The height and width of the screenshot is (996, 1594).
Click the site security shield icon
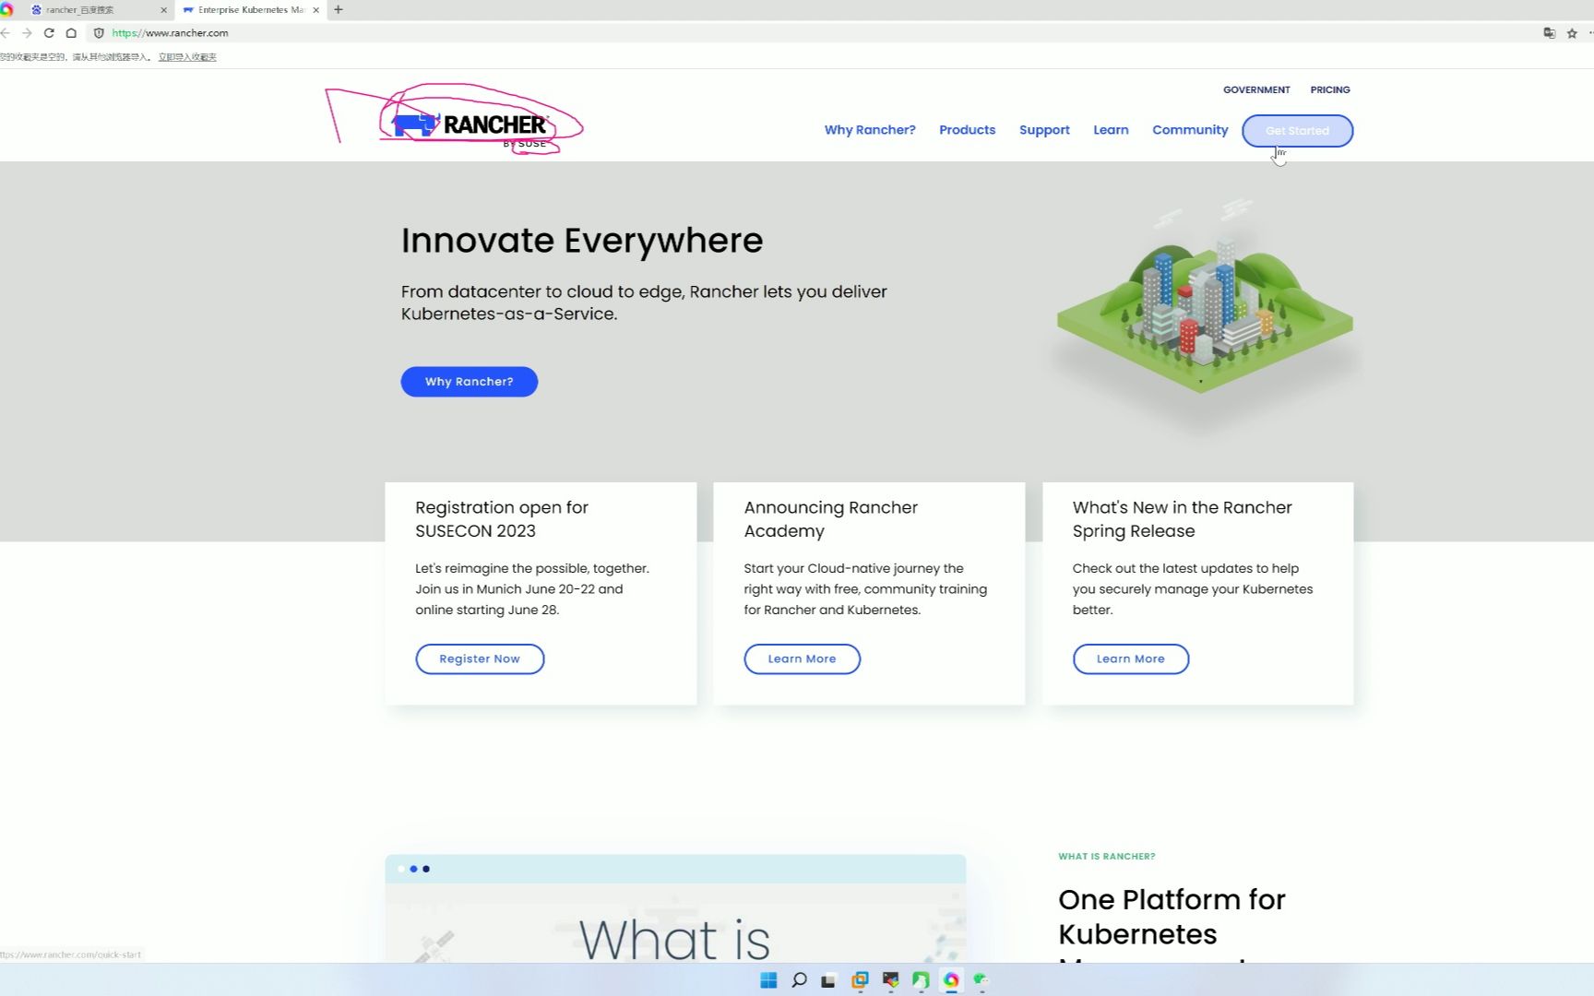99,33
